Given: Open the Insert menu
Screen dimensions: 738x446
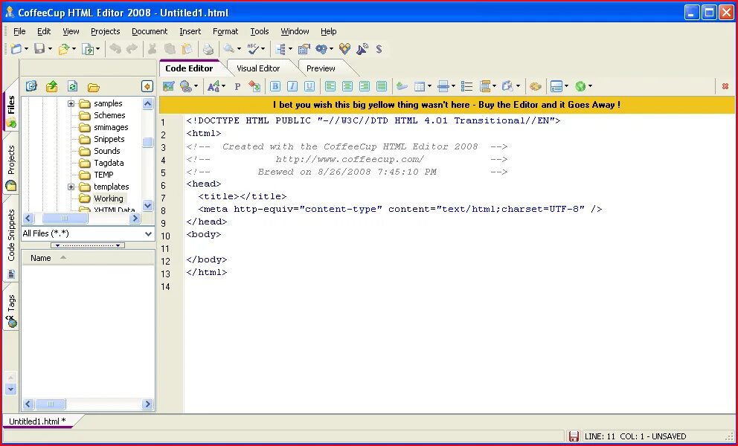Looking at the screenshot, I should point(190,31).
